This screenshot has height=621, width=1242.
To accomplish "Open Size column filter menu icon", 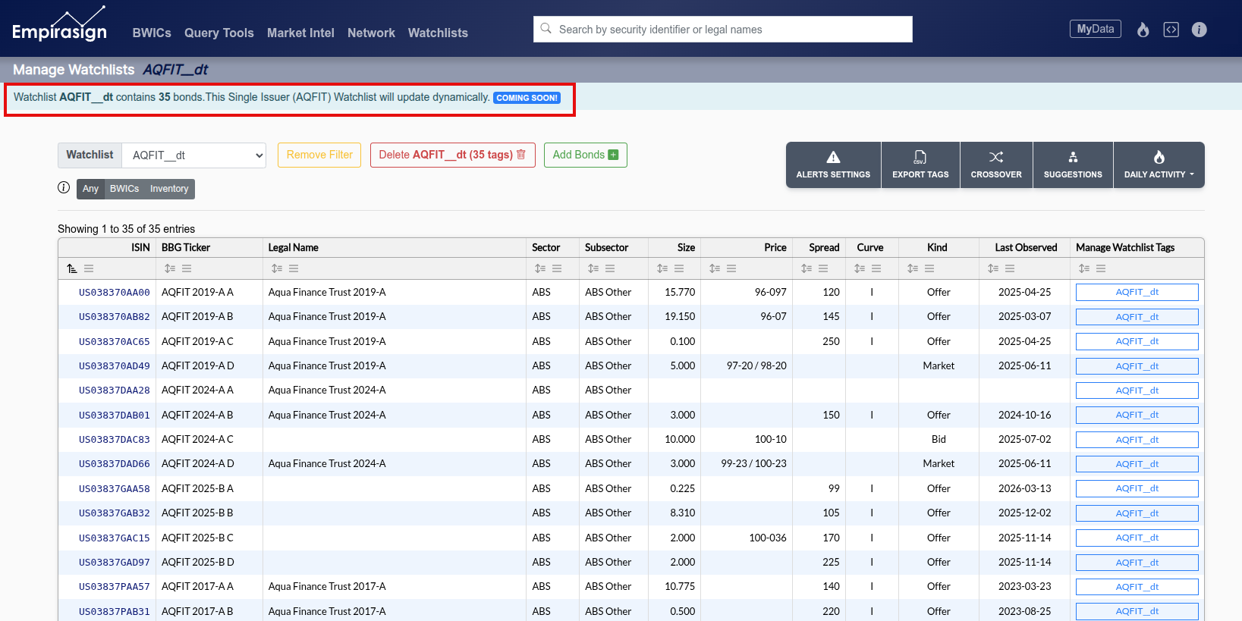I will point(679,268).
